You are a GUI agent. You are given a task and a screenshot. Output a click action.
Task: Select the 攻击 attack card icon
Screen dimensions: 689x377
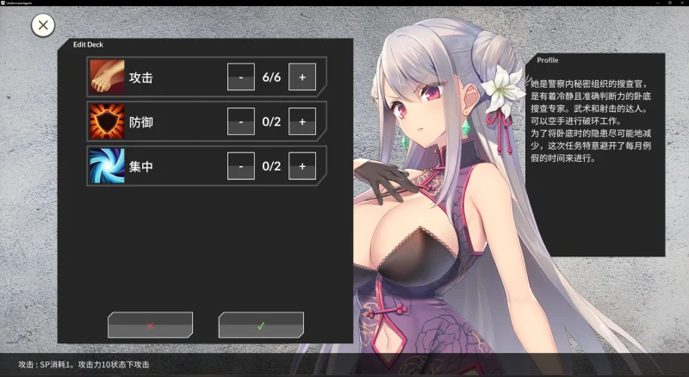(x=107, y=77)
